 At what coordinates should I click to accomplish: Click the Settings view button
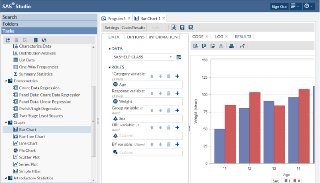[111, 28]
